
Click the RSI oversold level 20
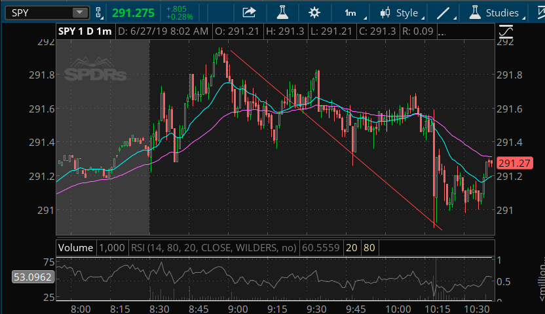pos(351,248)
